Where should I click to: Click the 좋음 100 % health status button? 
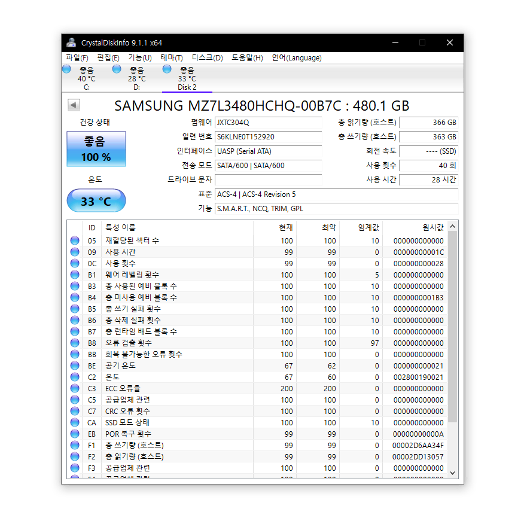click(96, 149)
